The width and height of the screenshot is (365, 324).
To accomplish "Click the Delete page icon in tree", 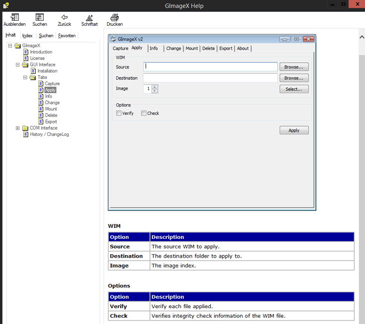I will (41, 115).
